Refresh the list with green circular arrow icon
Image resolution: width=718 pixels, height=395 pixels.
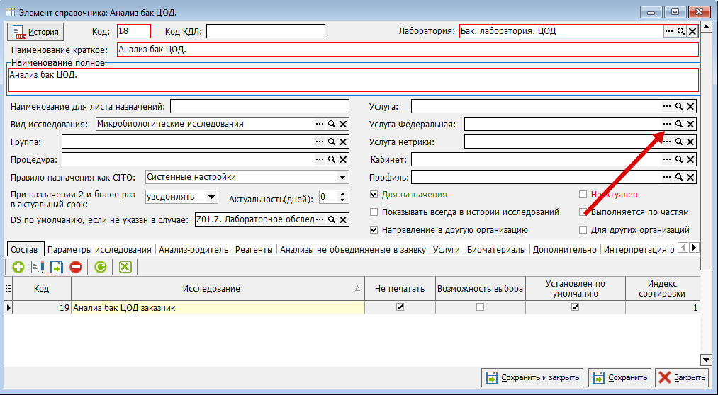(x=100, y=267)
